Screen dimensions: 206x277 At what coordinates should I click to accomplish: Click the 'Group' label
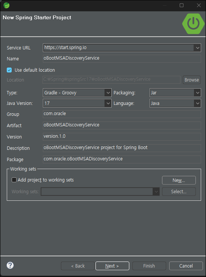pyautogui.click(x=13, y=114)
